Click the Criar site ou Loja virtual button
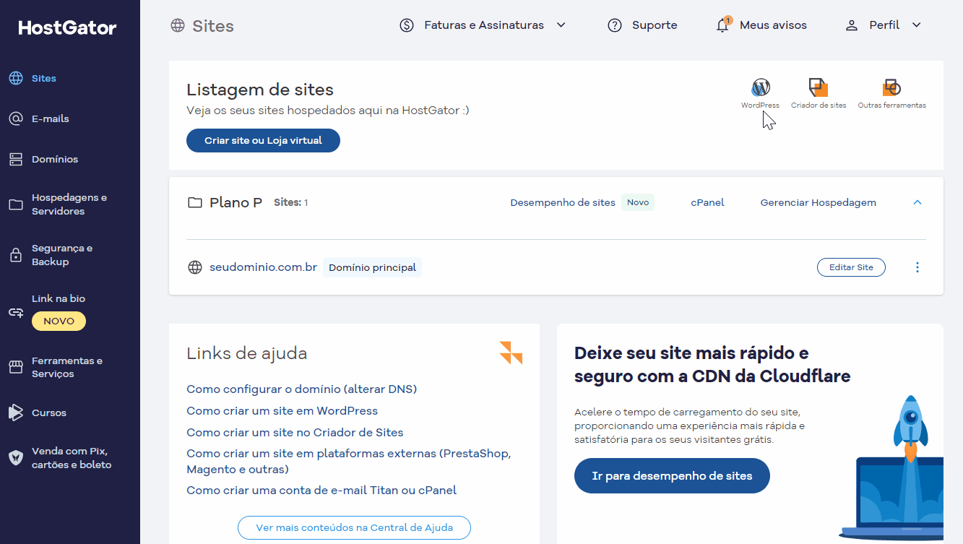This screenshot has height=544, width=963. (263, 140)
